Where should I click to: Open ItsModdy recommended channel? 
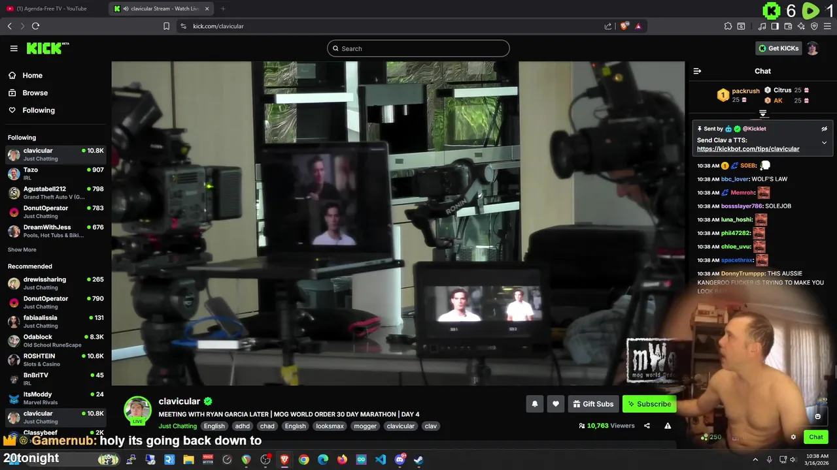point(56,398)
